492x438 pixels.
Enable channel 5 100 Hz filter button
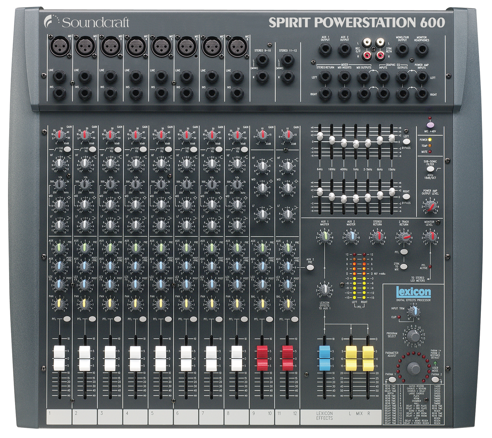tap(169, 149)
